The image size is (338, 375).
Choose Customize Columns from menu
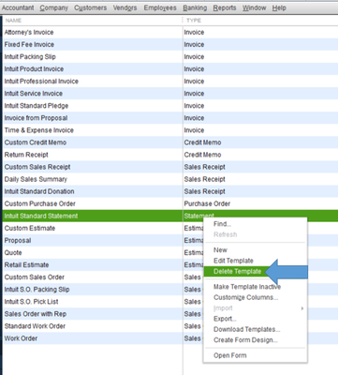pyautogui.click(x=245, y=297)
